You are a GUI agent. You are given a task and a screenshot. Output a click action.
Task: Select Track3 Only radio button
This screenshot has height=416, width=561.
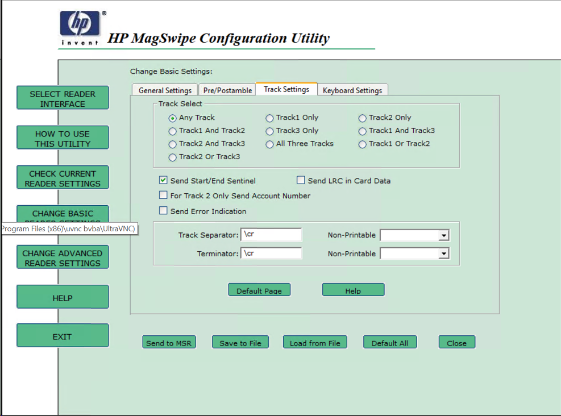pos(269,131)
